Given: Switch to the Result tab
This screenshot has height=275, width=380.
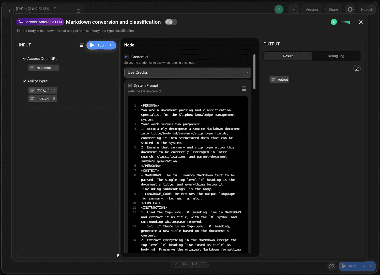Looking at the screenshot, I should 288,56.
